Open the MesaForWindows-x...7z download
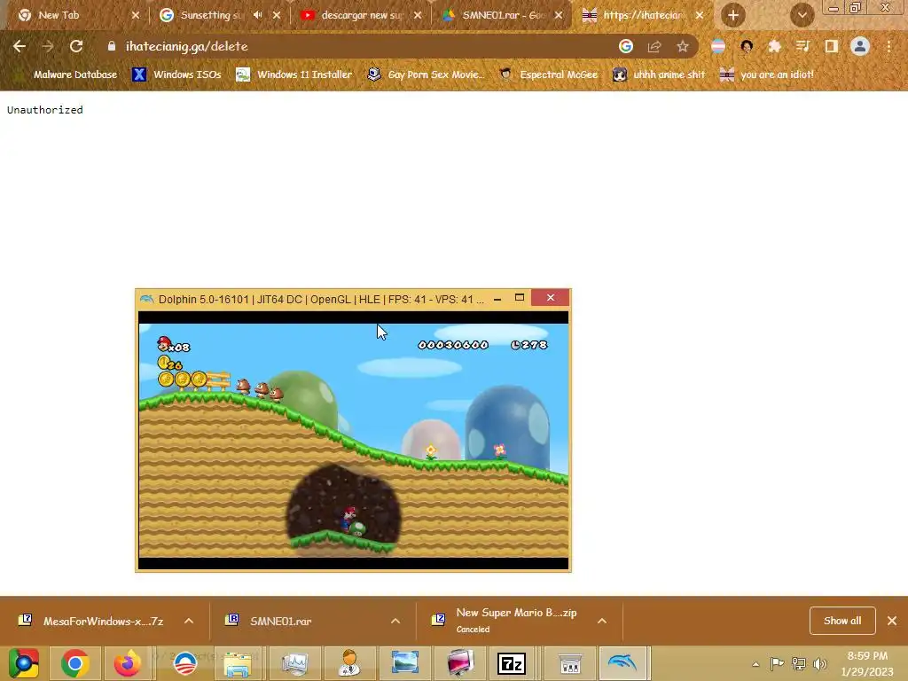Image resolution: width=908 pixels, height=681 pixels. 91,621
